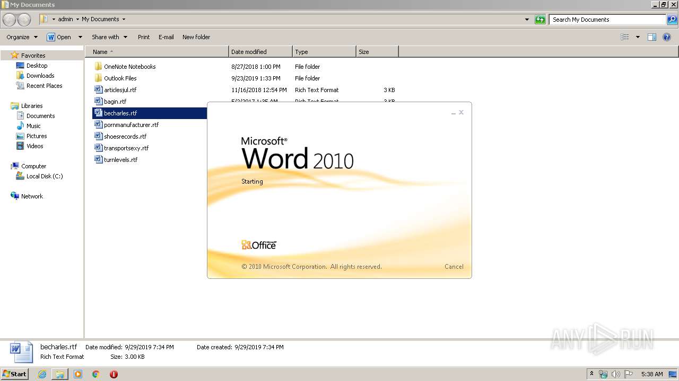
Task: Toggle the preview pane icon
Action: point(652,37)
